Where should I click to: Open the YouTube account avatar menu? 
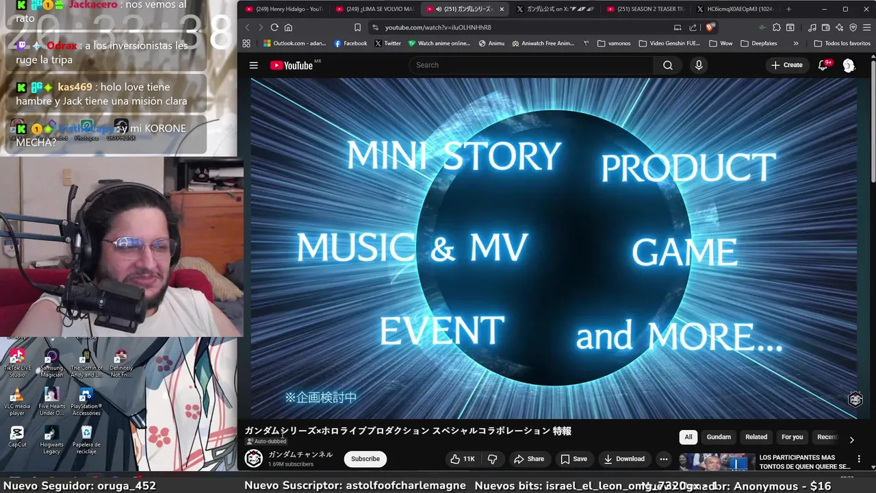pyautogui.click(x=849, y=65)
